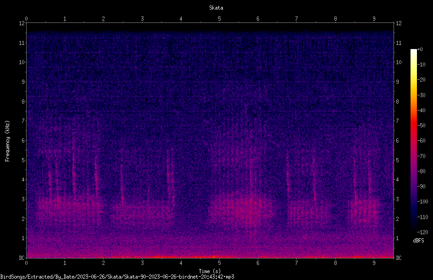Click '4' on the right frequency axis
Screen dimensions: 433x280
pos(397,180)
